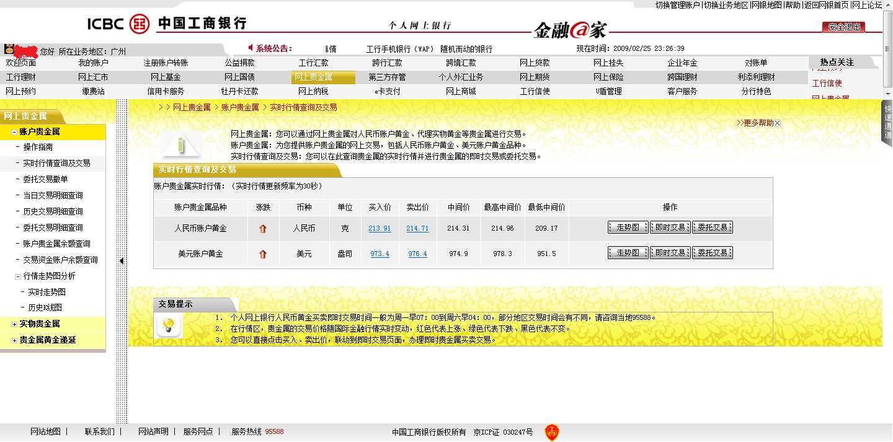The width and height of the screenshot is (893, 442).
Task: Click the sell price 214.71 link
Action: pyautogui.click(x=417, y=229)
